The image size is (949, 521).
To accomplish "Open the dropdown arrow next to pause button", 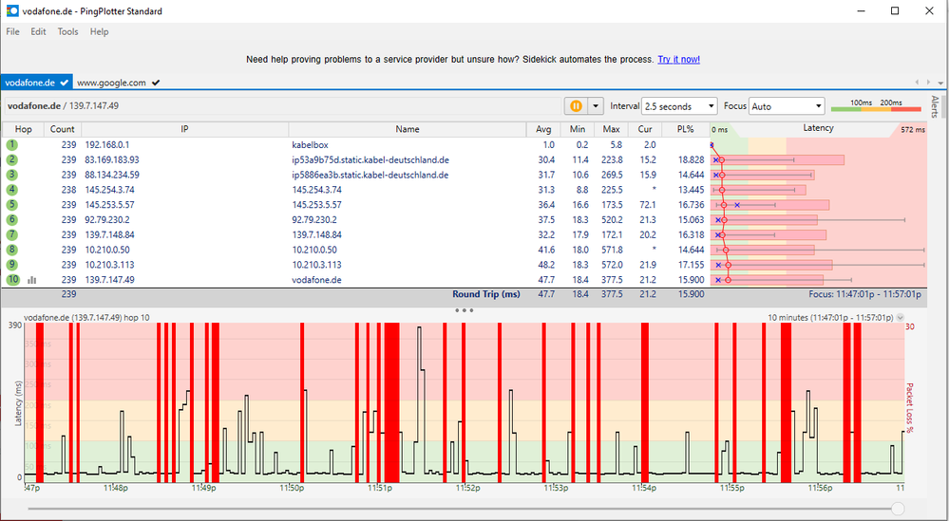I will click(x=596, y=105).
